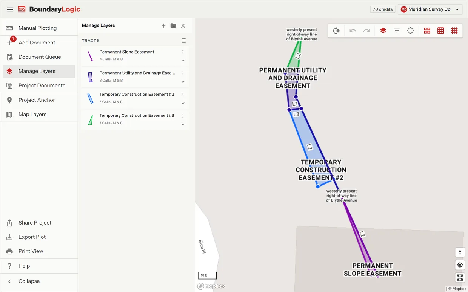
Task: Open Add Document from sidebar
Action: (39, 43)
